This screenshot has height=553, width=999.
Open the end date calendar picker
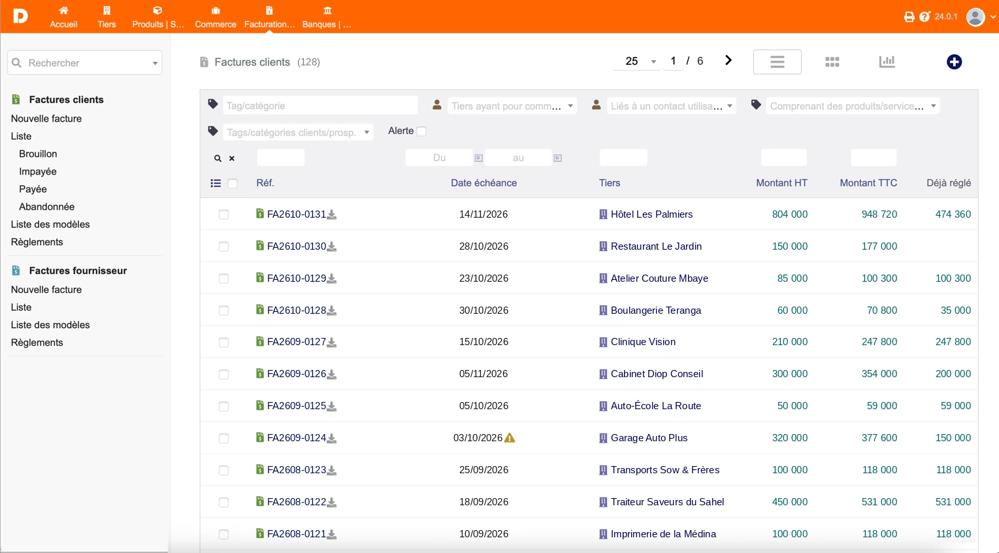(557, 158)
